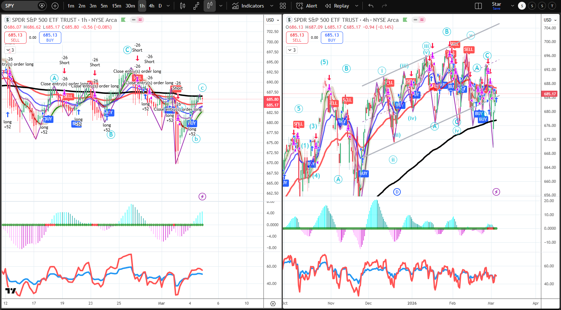Open USD currency dropdown on 1h chart
Viewport: 561px width, 310px height.
(272, 20)
